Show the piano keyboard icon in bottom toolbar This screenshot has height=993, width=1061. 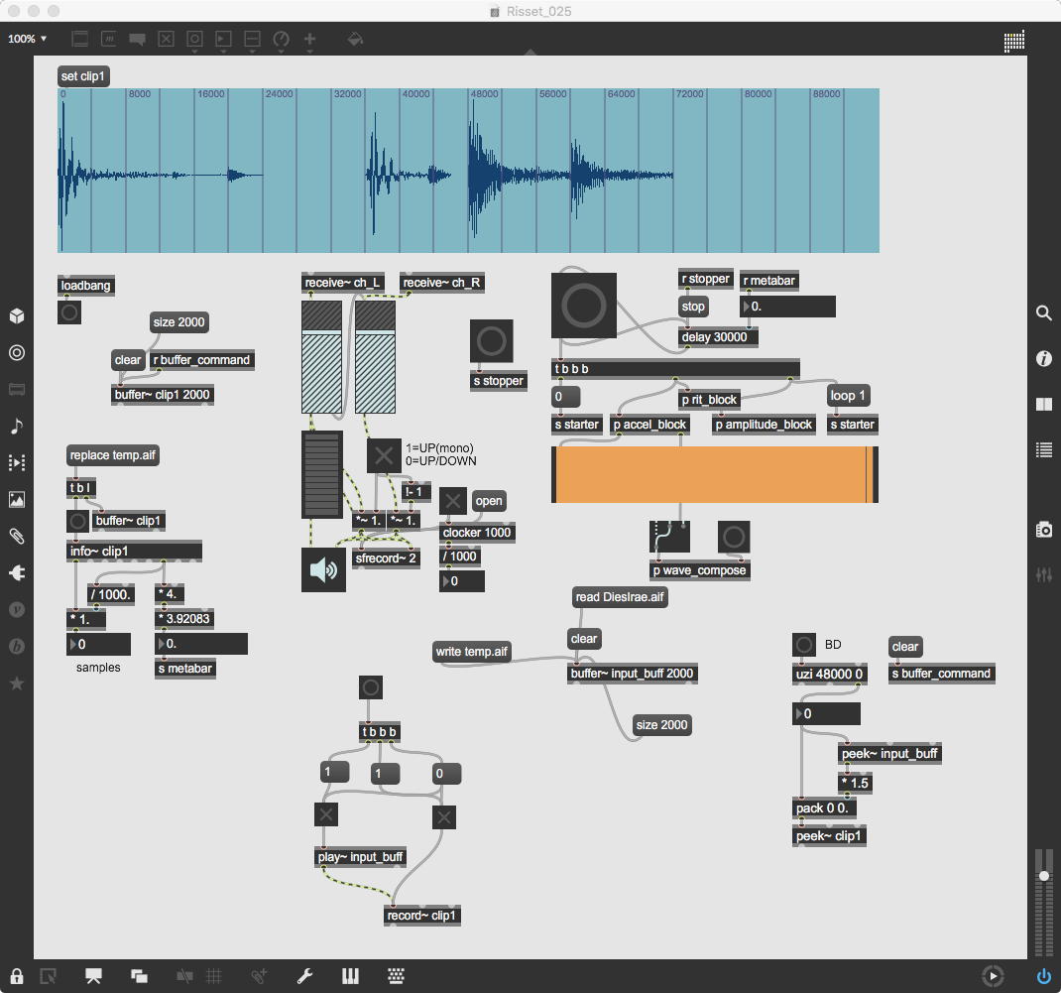coord(350,976)
